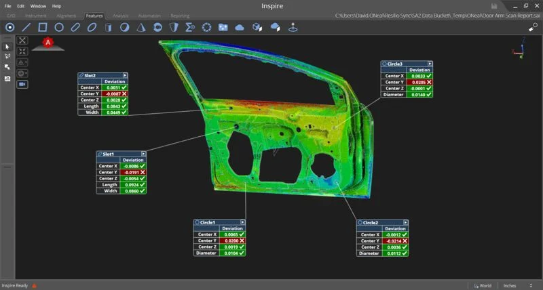Viewport: 543px width, 290px height.
Task: Switch to the Reporting tab
Action: click(180, 16)
